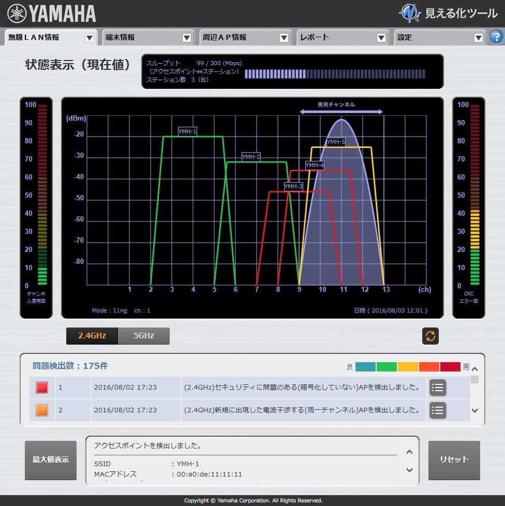505x506 pixels.
Task: Toggle the 最大値表示 maximum value display
Action: pyautogui.click(x=50, y=460)
